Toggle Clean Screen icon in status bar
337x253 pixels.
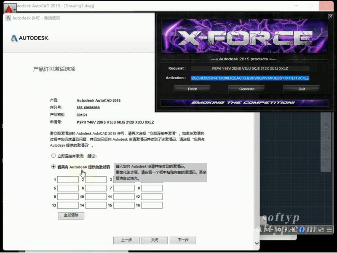(x=321, y=230)
